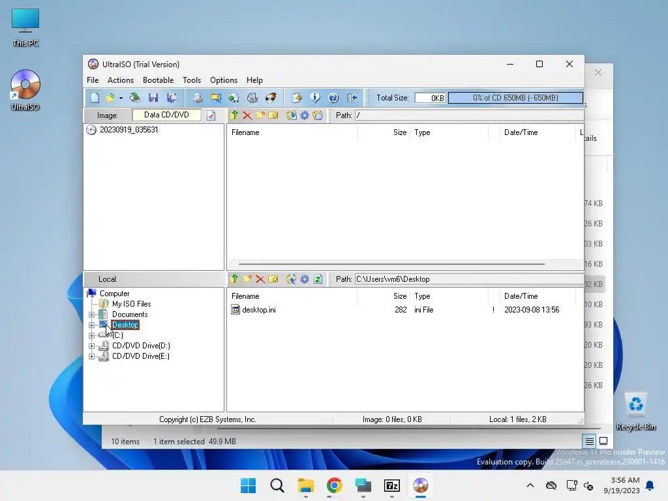
Task: Open the Properties info icon in the toolbar
Action: click(x=315, y=98)
